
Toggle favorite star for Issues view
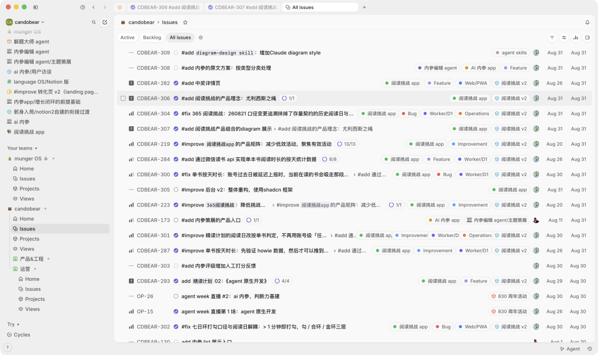(185, 23)
